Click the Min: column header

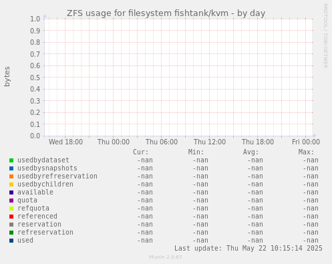point(196,152)
